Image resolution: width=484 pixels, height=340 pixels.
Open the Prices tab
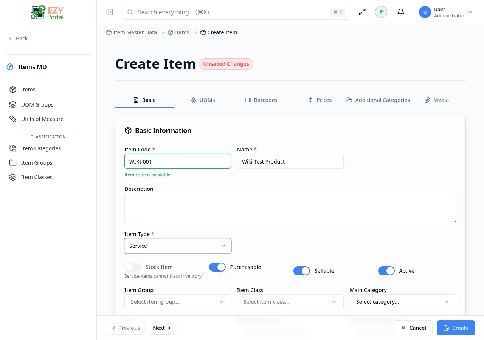[x=320, y=100]
